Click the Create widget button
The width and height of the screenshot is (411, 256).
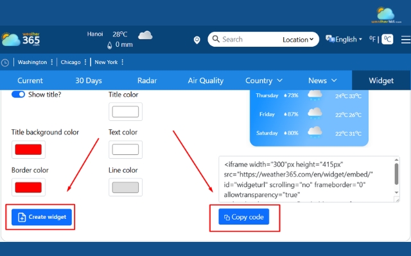42,217
